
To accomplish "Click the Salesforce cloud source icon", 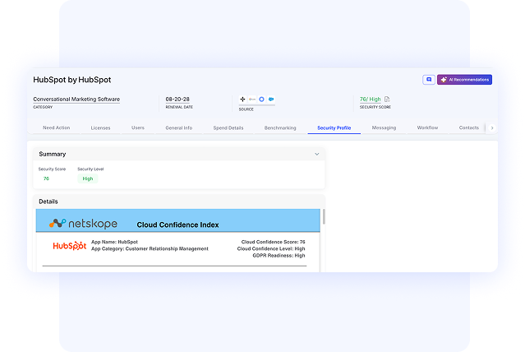I will tap(271, 100).
